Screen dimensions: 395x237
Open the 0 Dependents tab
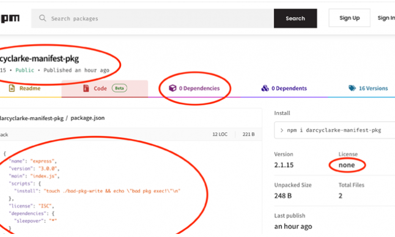(284, 88)
